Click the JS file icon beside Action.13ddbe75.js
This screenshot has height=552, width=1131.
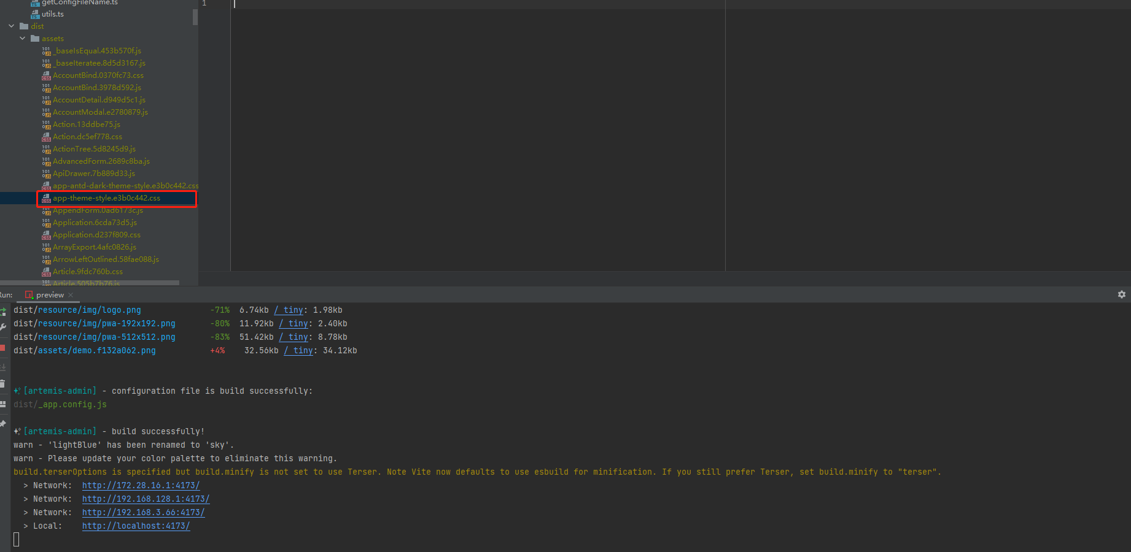[x=46, y=125]
